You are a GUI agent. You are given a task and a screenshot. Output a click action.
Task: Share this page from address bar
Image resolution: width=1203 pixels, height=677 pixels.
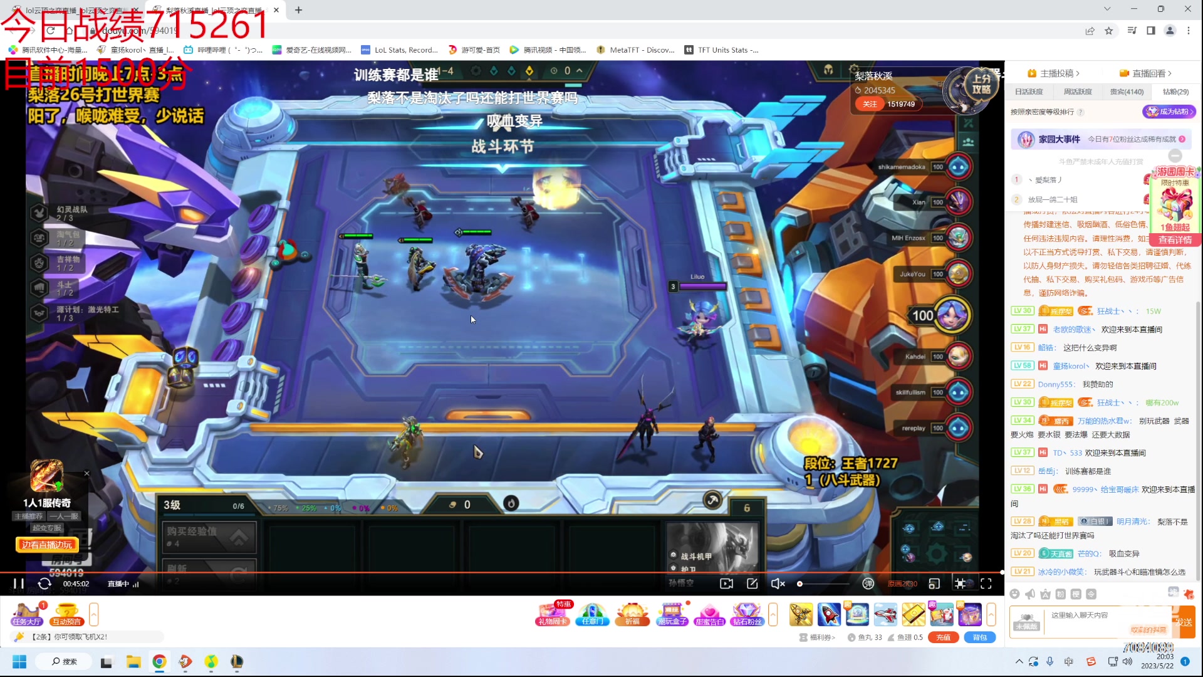pos(1090,31)
